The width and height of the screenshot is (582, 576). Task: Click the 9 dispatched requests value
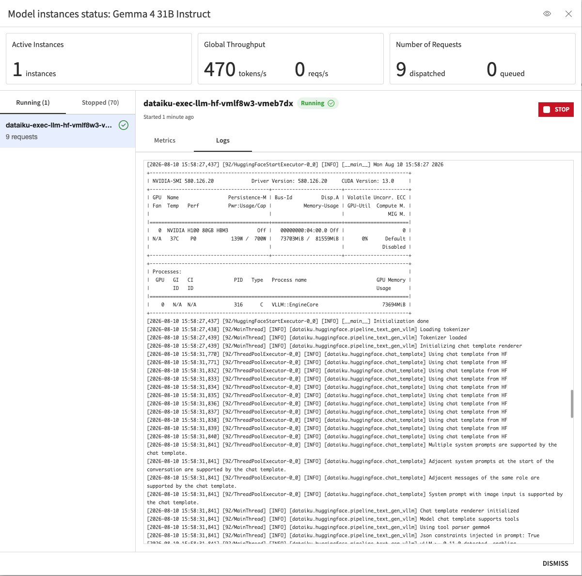[x=420, y=70]
